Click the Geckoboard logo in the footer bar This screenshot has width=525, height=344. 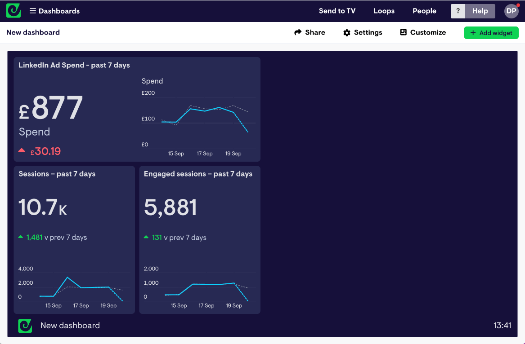[25, 325]
